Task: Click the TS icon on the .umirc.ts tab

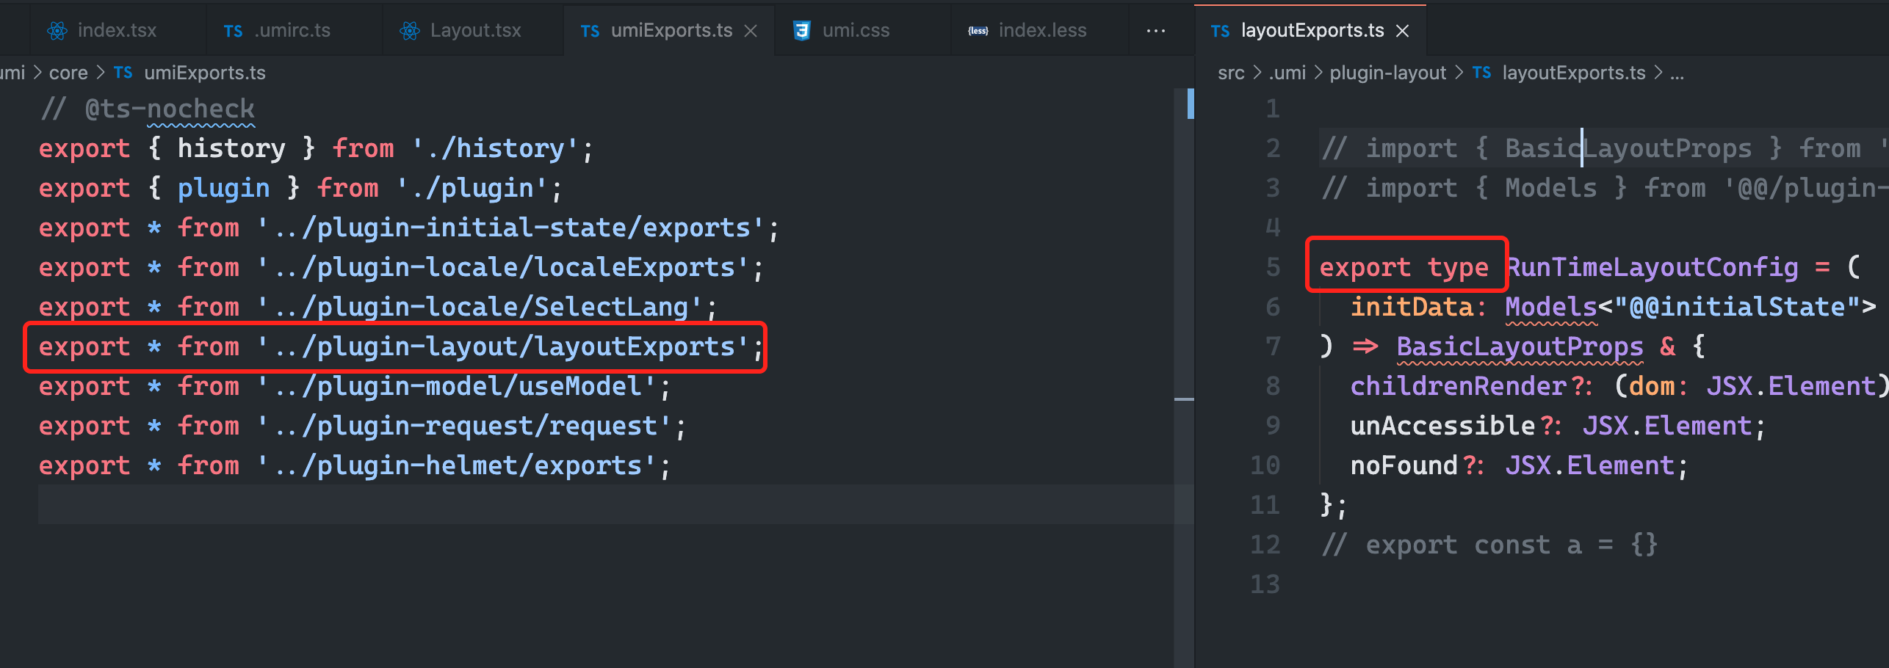Action: point(234,30)
